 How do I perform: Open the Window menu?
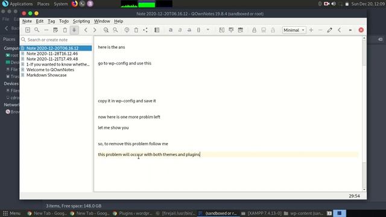tap(102, 21)
